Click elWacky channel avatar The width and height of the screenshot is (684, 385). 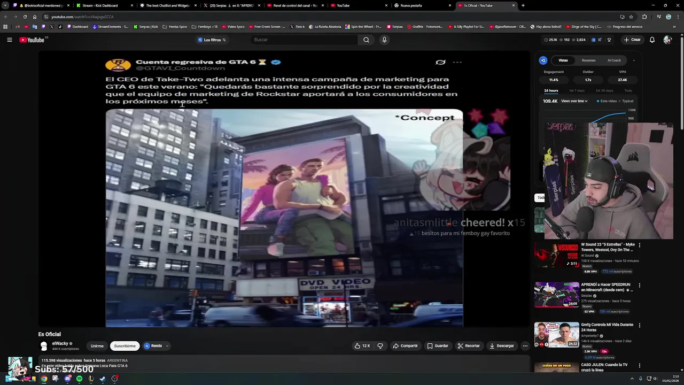44,346
